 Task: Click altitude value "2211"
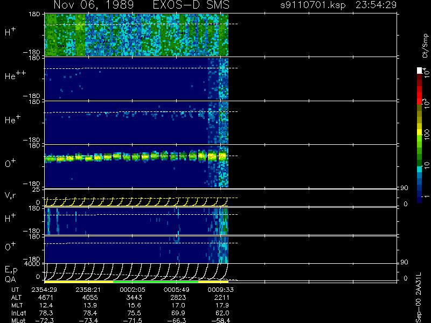(222, 298)
